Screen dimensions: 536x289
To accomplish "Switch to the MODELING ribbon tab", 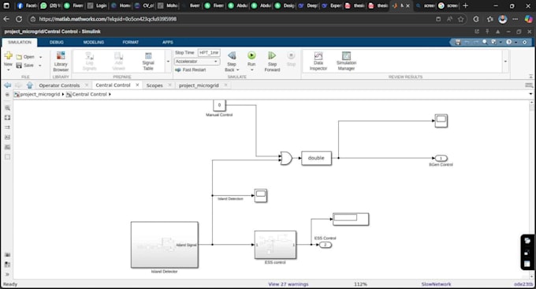I will 93,42.
